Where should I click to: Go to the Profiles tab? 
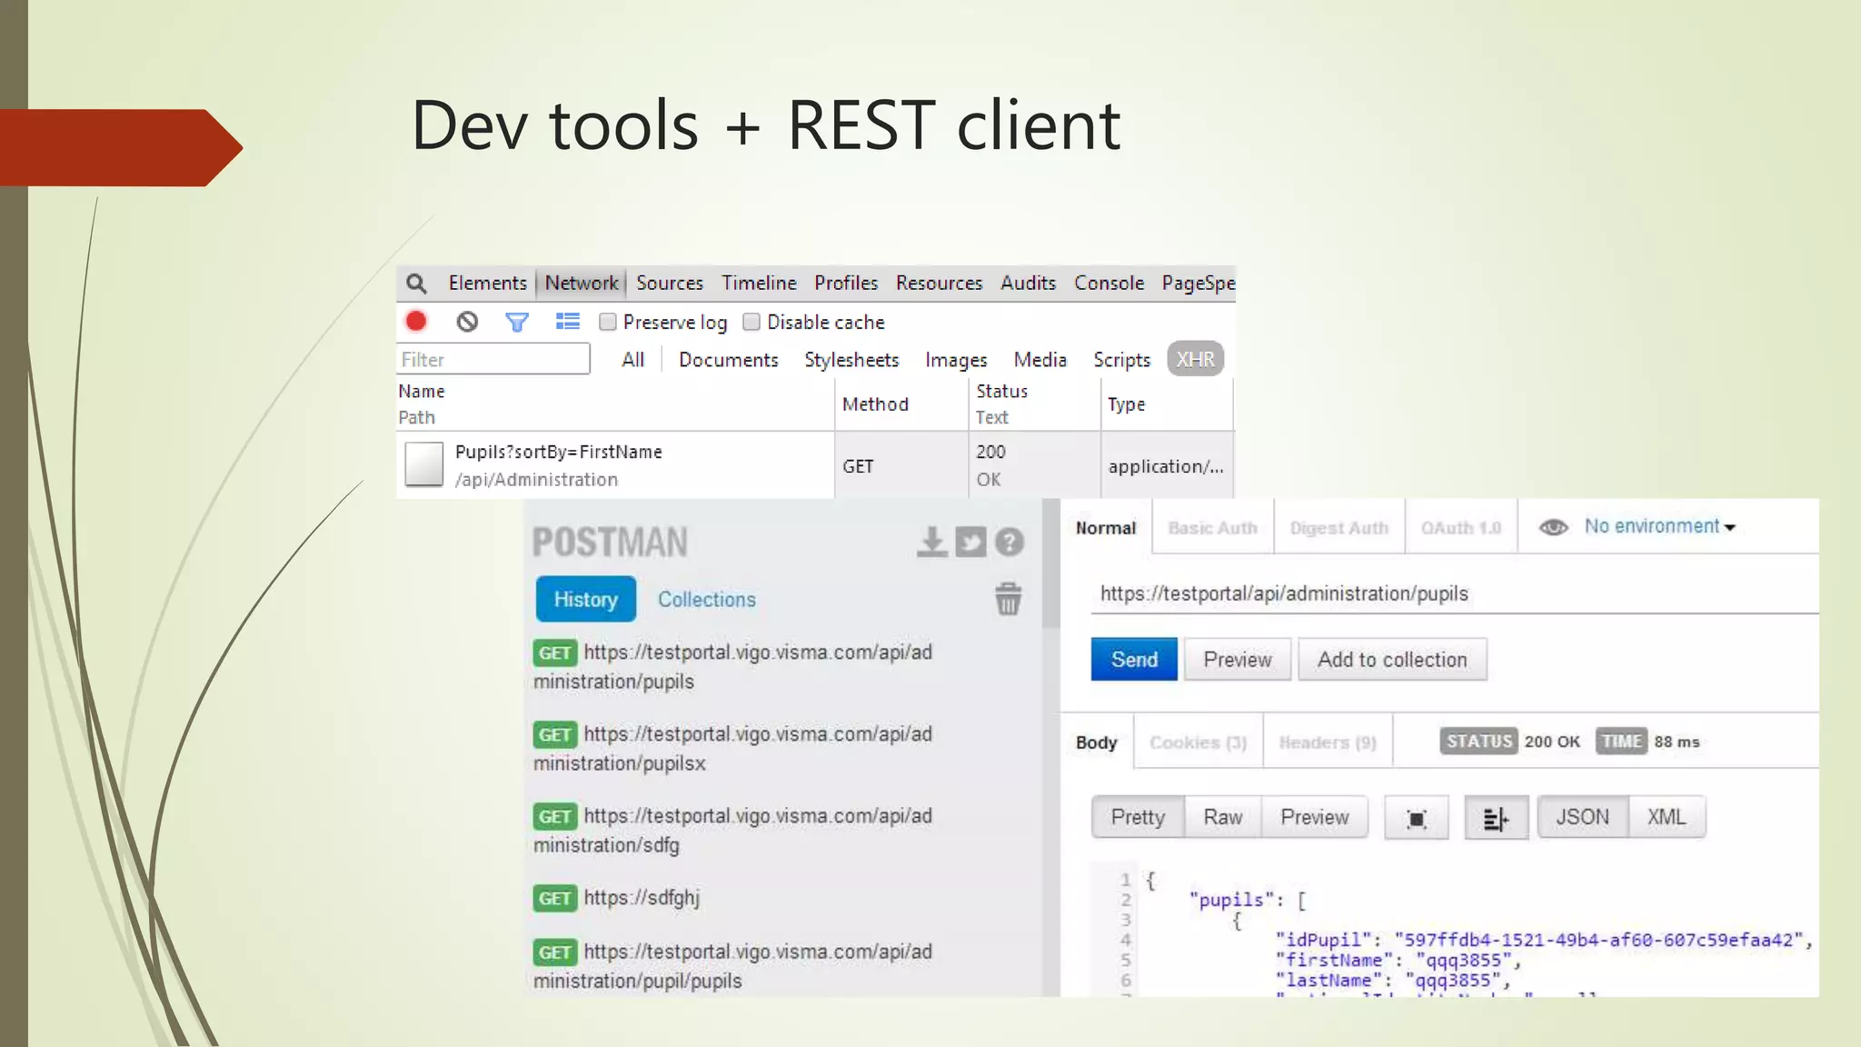pos(846,284)
